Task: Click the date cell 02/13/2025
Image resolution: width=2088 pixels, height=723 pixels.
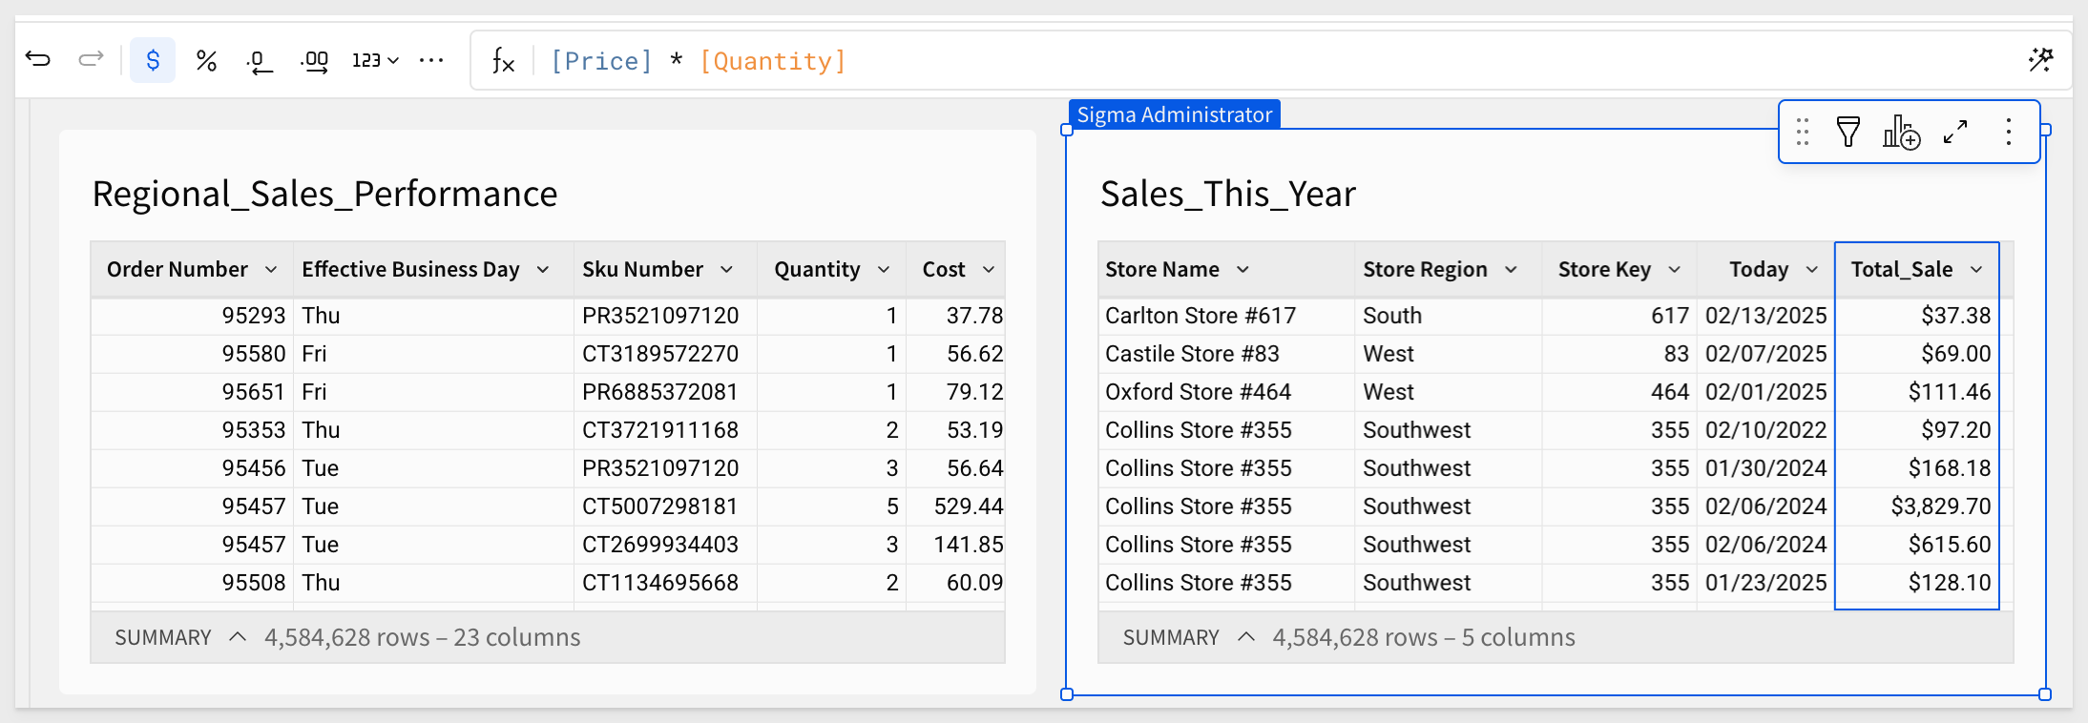Action: click(1766, 316)
